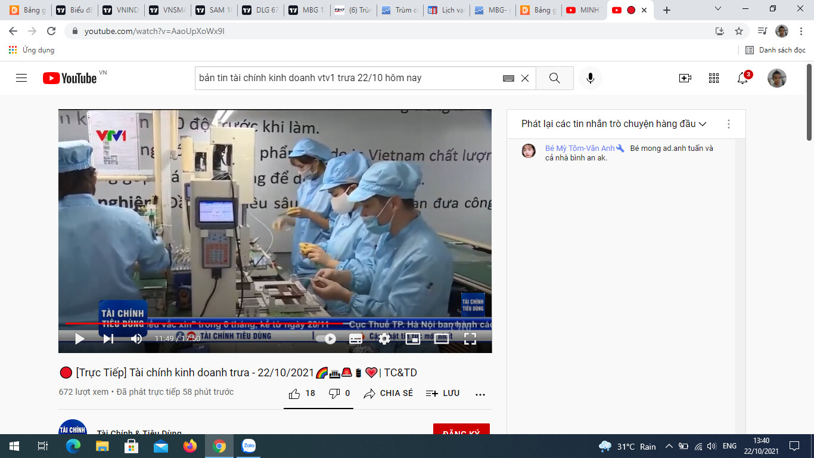The height and width of the screenshot is (458, 814).
Task: Open the Tài Chính & Tiêu Dùng channel avatar
Action: [73, 428]
